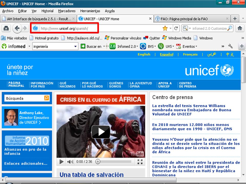The width and height of the screenshot is (246, 184).
Task: Mute the video with the speaker icon
Action: click(x=70, y=162)
